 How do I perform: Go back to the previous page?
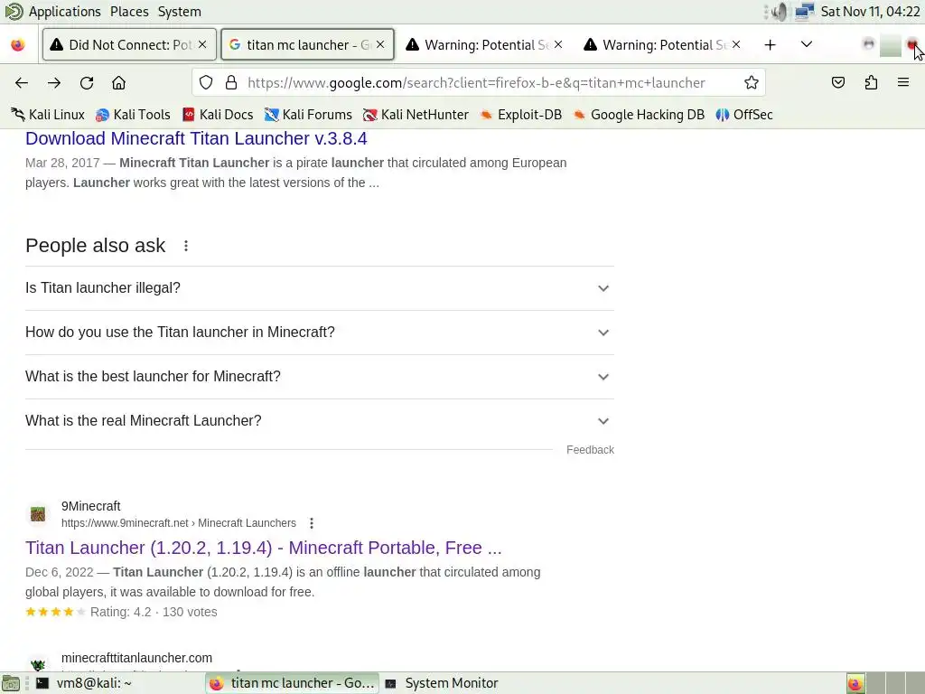point(22,82)
